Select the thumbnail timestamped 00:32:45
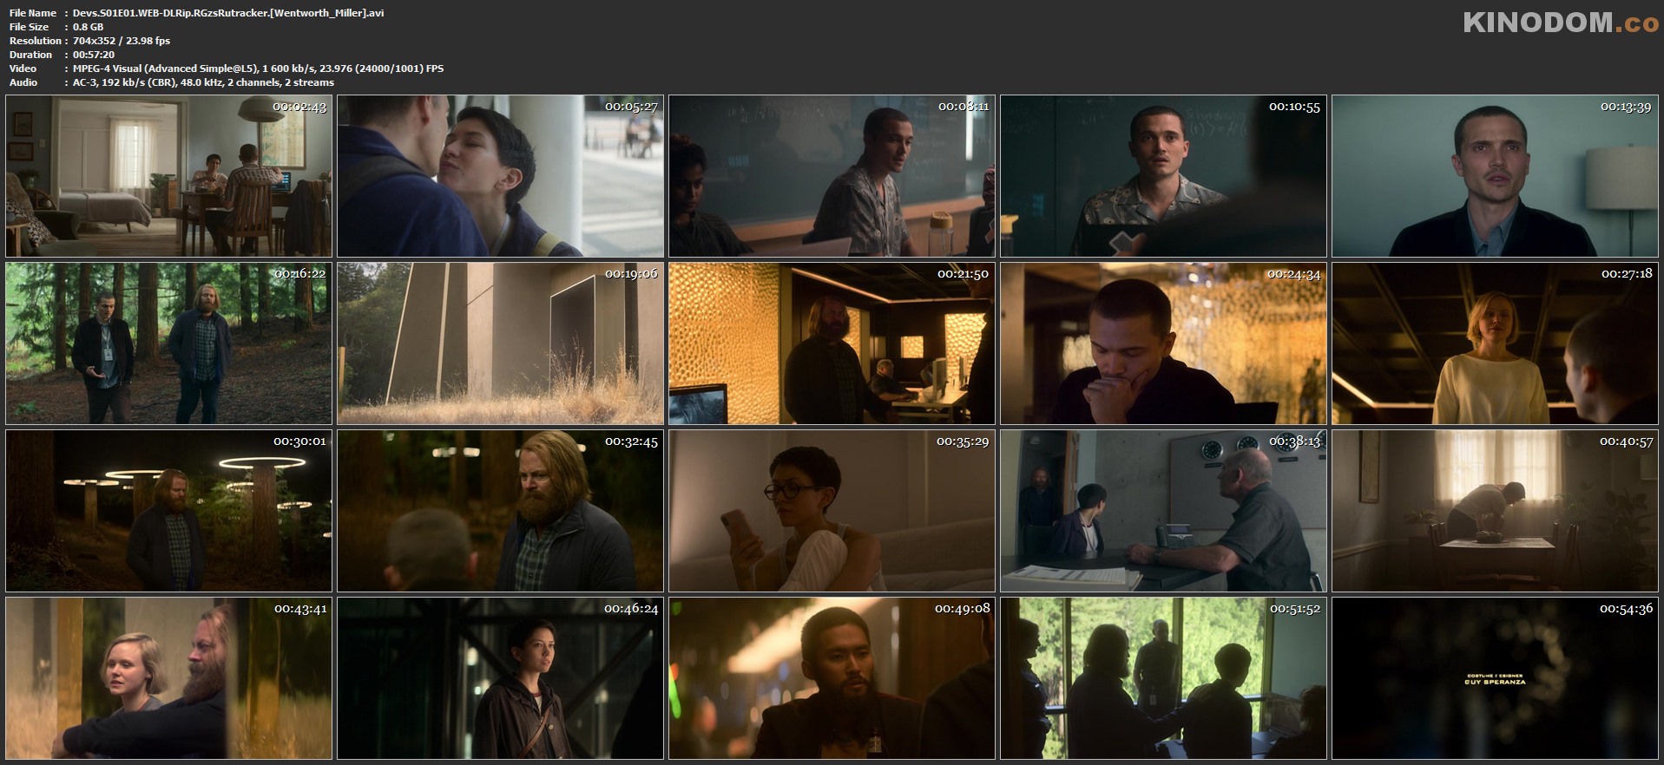 point(501,511)
